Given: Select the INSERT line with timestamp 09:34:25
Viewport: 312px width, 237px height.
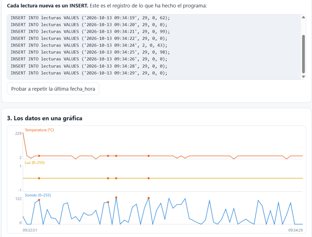Looking at the screenshot, I should pos(90,52).
